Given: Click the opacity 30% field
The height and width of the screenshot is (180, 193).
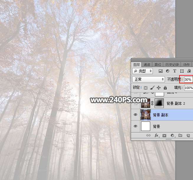Looking at the screenshot, I should (188, 80).
